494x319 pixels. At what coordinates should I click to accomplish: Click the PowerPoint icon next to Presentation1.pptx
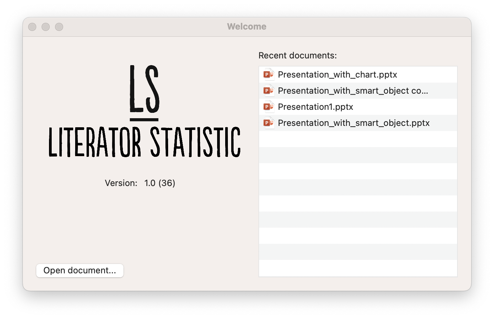(x=268, y=107)
